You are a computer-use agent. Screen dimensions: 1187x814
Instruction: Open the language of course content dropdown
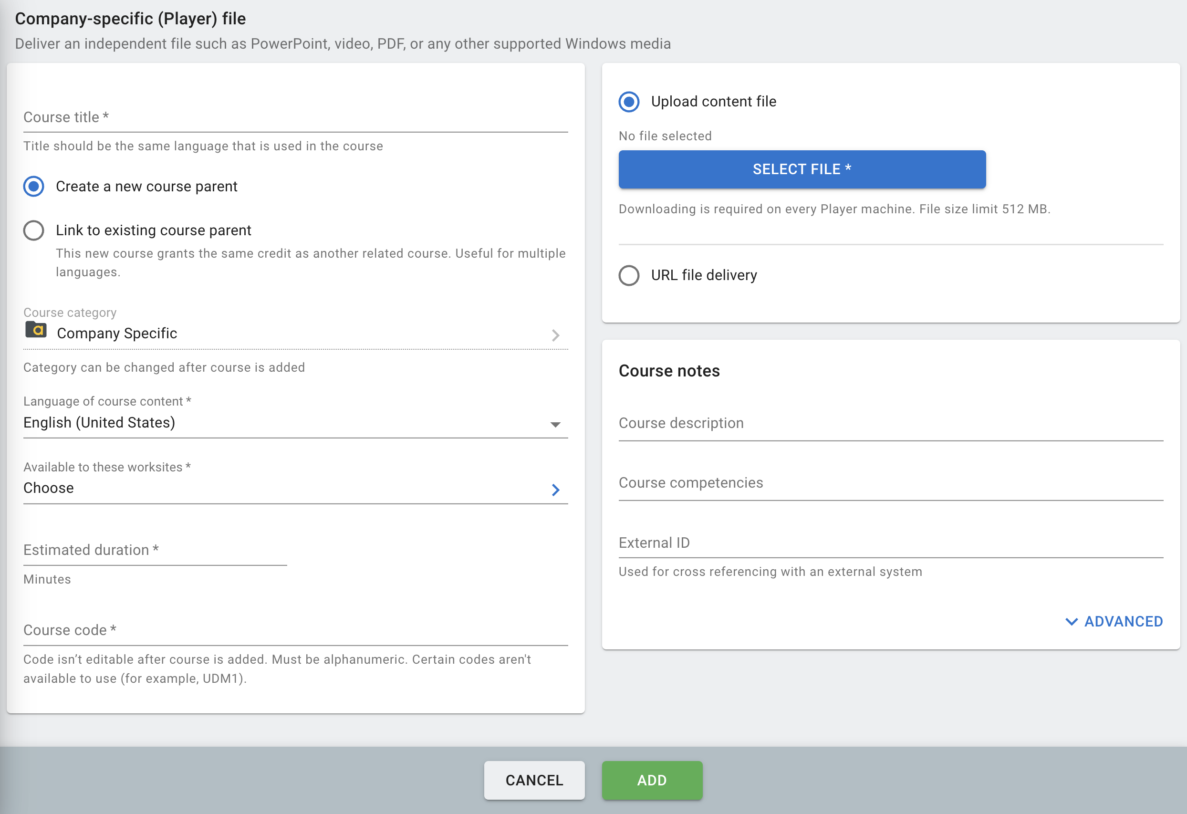coord(296,423)
